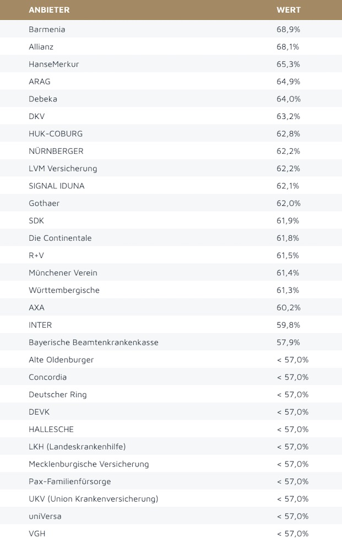This screenshot has width=342, height=549.
Task: Select Die Continentale entry
Action: click(60, 238)
